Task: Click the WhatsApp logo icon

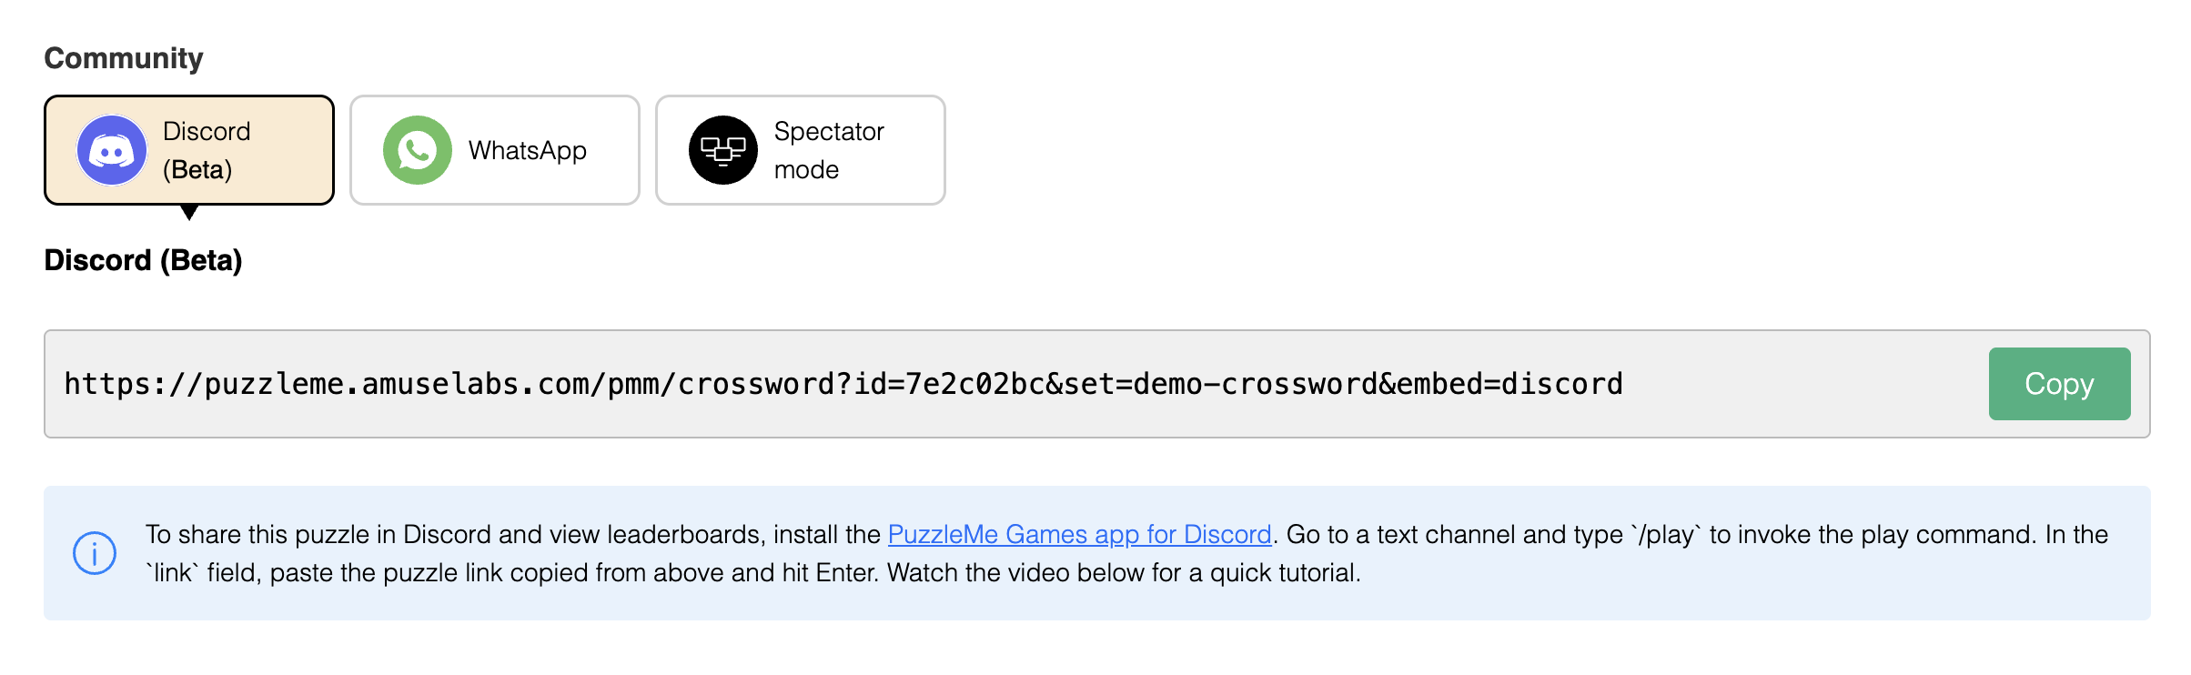Action: 418,150
